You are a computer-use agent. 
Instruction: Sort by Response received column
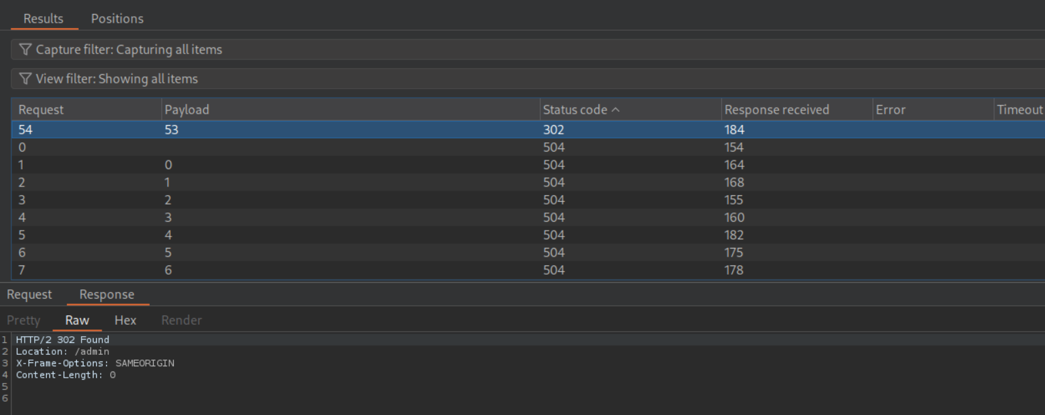coord(777,110)
